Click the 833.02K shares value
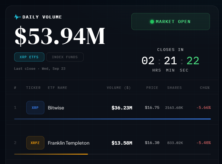This screenshot has width=222, height=164. (175, 143)
